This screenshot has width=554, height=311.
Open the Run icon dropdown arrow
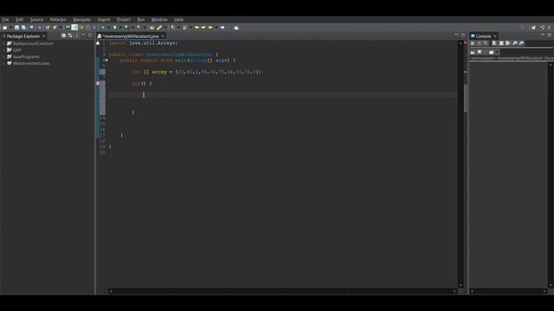click(121, 28)
